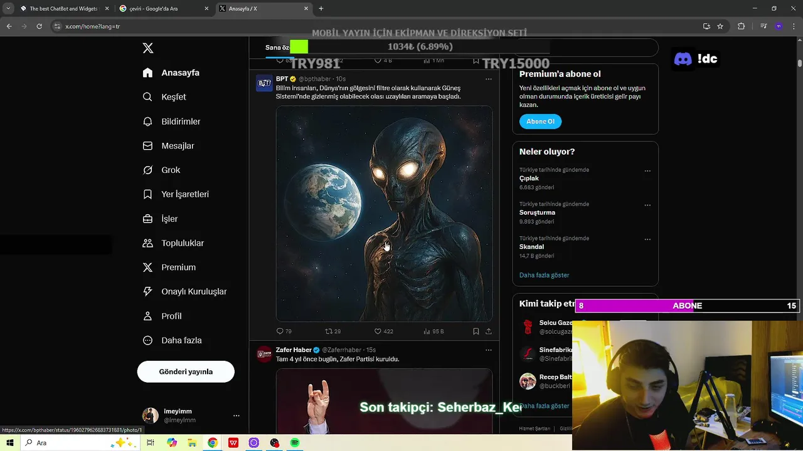The height and width of the screenshot is (451, 803).
Task: Click the Profil person icon
Action: pyautogui.click(x=147, y=316)
